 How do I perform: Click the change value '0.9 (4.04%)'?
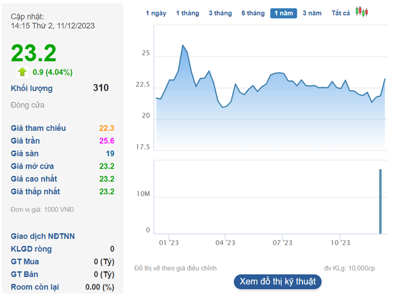[x=52, y=73]
